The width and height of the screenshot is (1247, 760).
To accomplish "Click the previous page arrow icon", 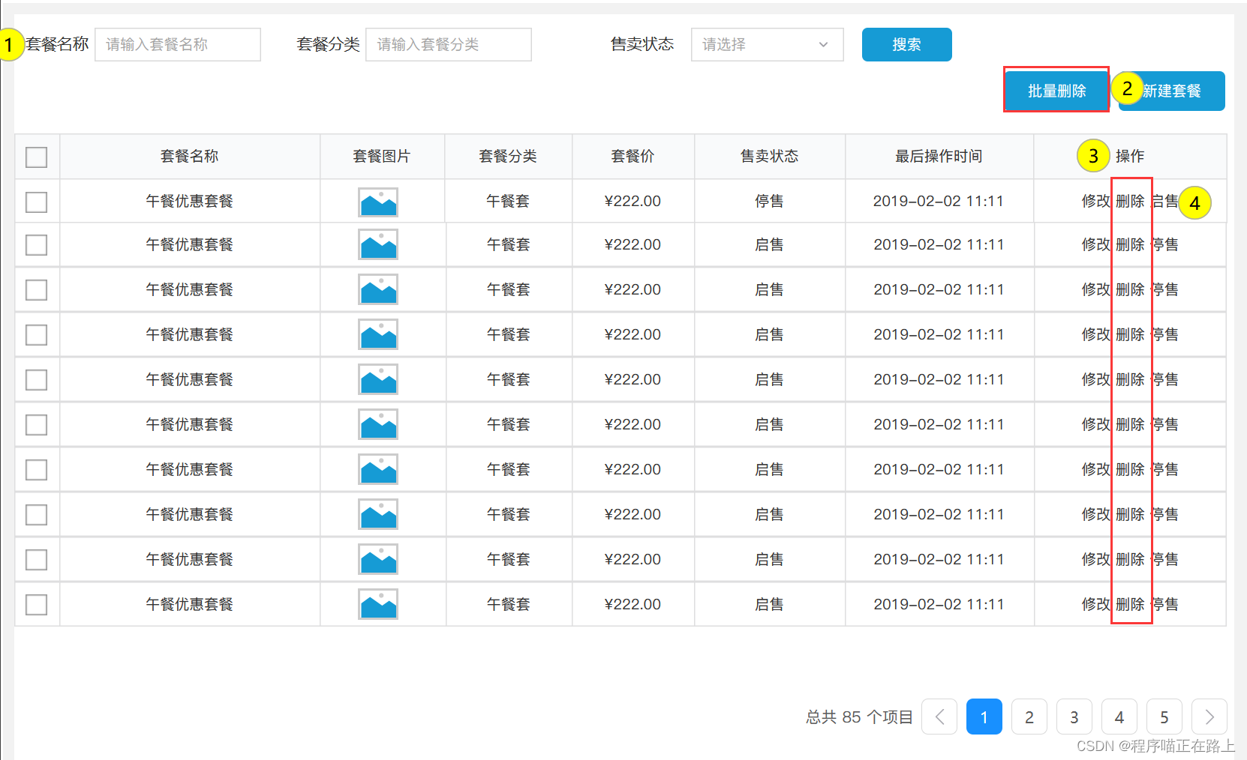I will click(x=939, y=717).
